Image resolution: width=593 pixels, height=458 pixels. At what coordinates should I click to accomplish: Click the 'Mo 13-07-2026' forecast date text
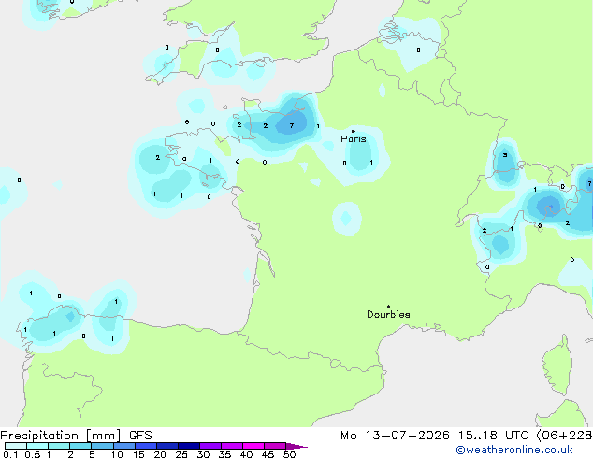(395, 436)
